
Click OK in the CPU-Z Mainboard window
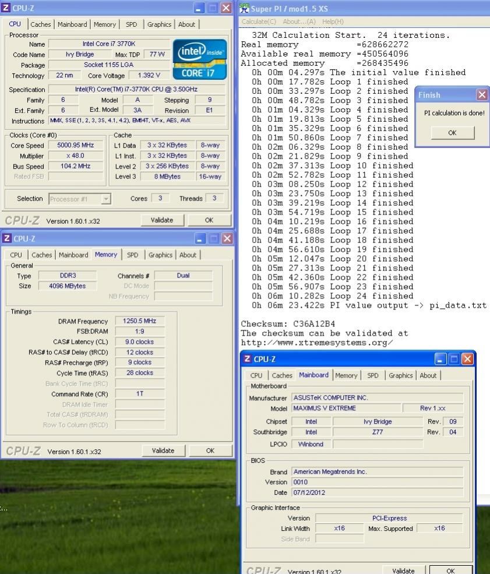pos(450,571)
